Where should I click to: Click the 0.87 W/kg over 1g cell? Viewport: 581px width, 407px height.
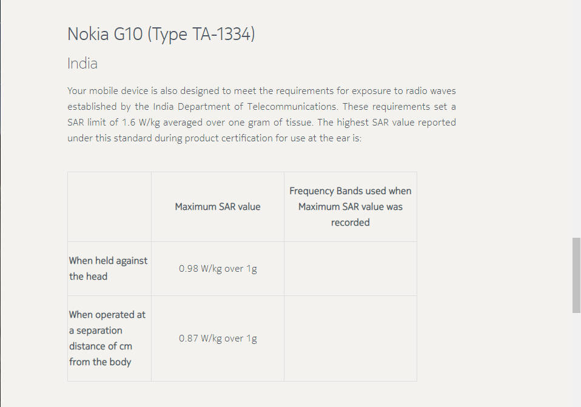pyautogui.click(x=217, y=338)
